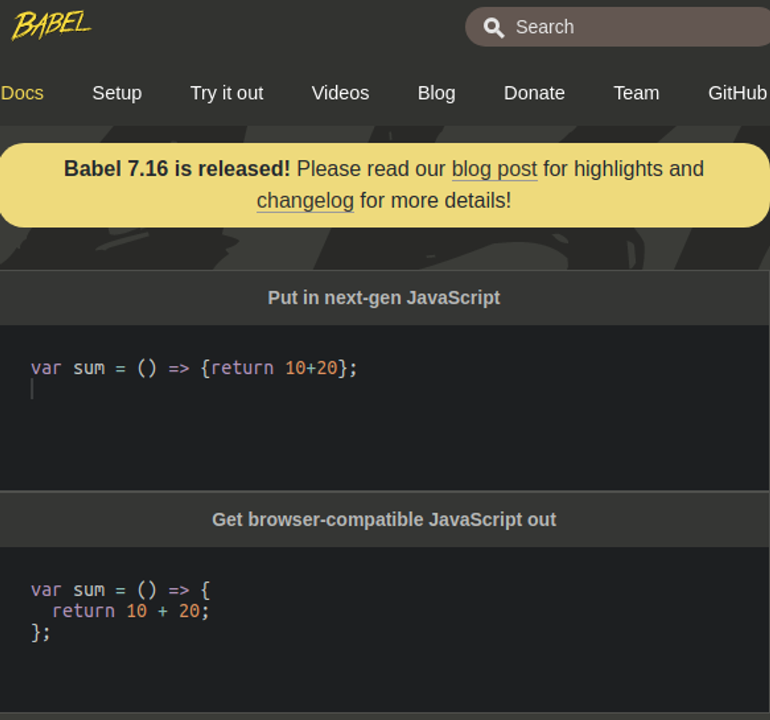The image size is (770, 720).
Task: Open the Team nav item
Action: (x=636, y=93)
